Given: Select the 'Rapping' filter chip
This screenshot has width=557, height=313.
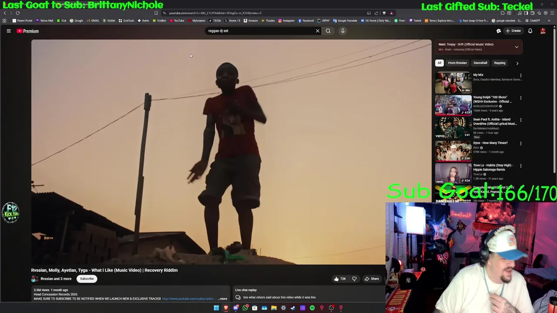Looking at the screenshot, I should (x=500, y=63).
